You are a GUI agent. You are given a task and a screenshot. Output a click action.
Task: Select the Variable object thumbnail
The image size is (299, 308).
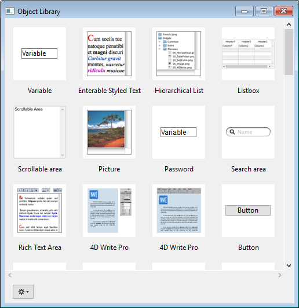click(39, 53)
